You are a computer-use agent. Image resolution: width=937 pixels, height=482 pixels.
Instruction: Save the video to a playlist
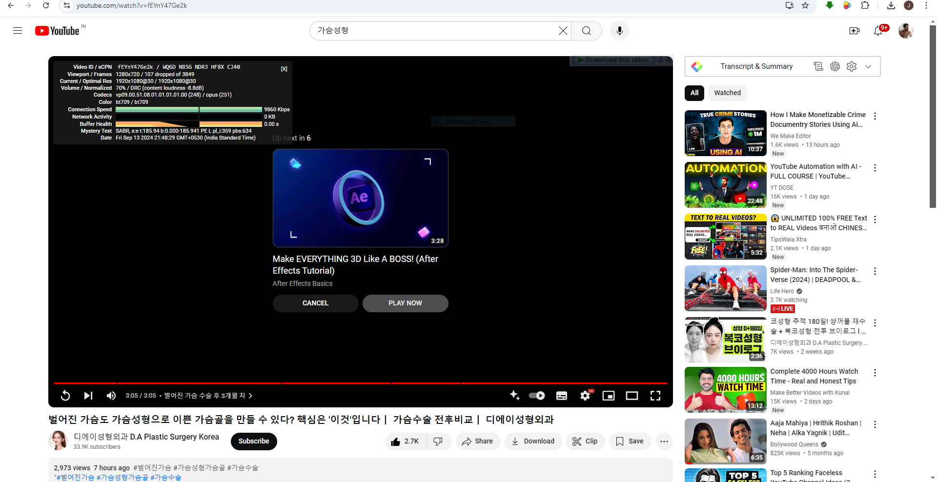click(630, 442)
